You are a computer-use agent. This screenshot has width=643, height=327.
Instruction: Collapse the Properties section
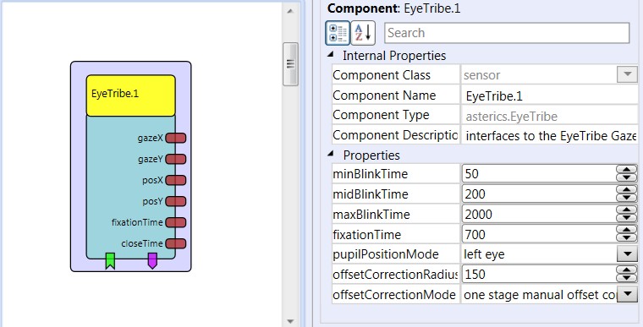[x=331, y=154]
